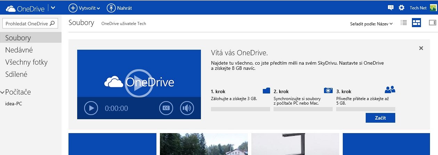Click the Nahrát upload button

pyautogui.click(x=119, y=8)
